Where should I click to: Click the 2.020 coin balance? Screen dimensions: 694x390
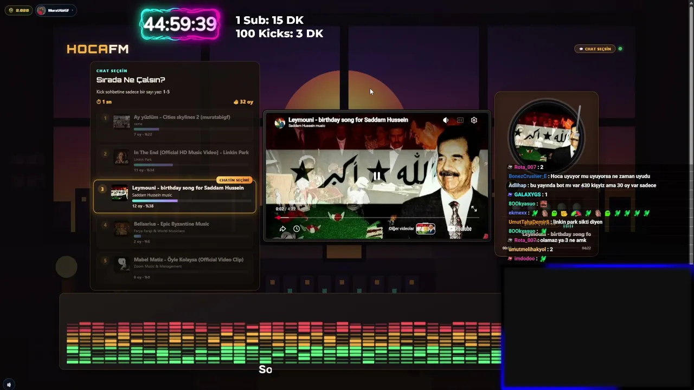coord(19,10)
